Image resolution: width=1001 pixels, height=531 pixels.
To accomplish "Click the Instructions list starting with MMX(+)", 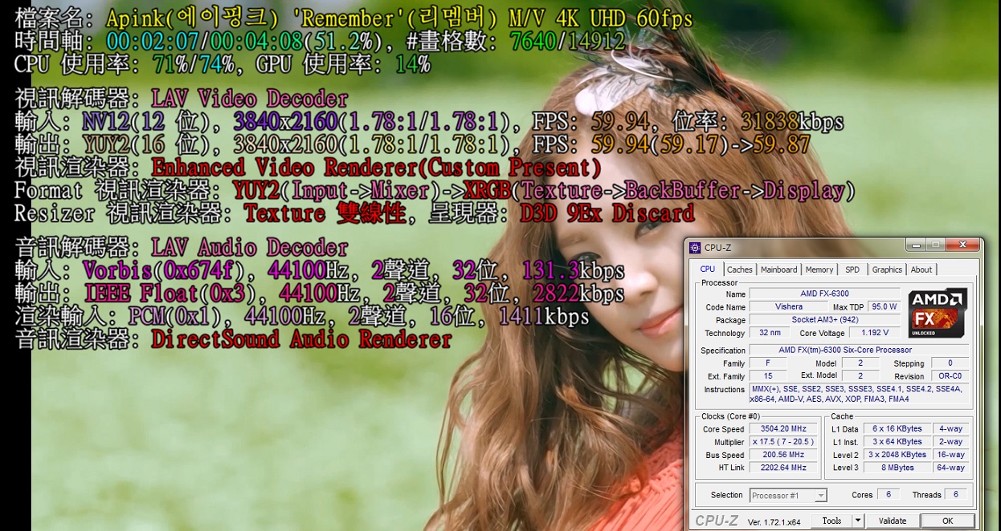I will pyautogui.click(x=859, y=394).
